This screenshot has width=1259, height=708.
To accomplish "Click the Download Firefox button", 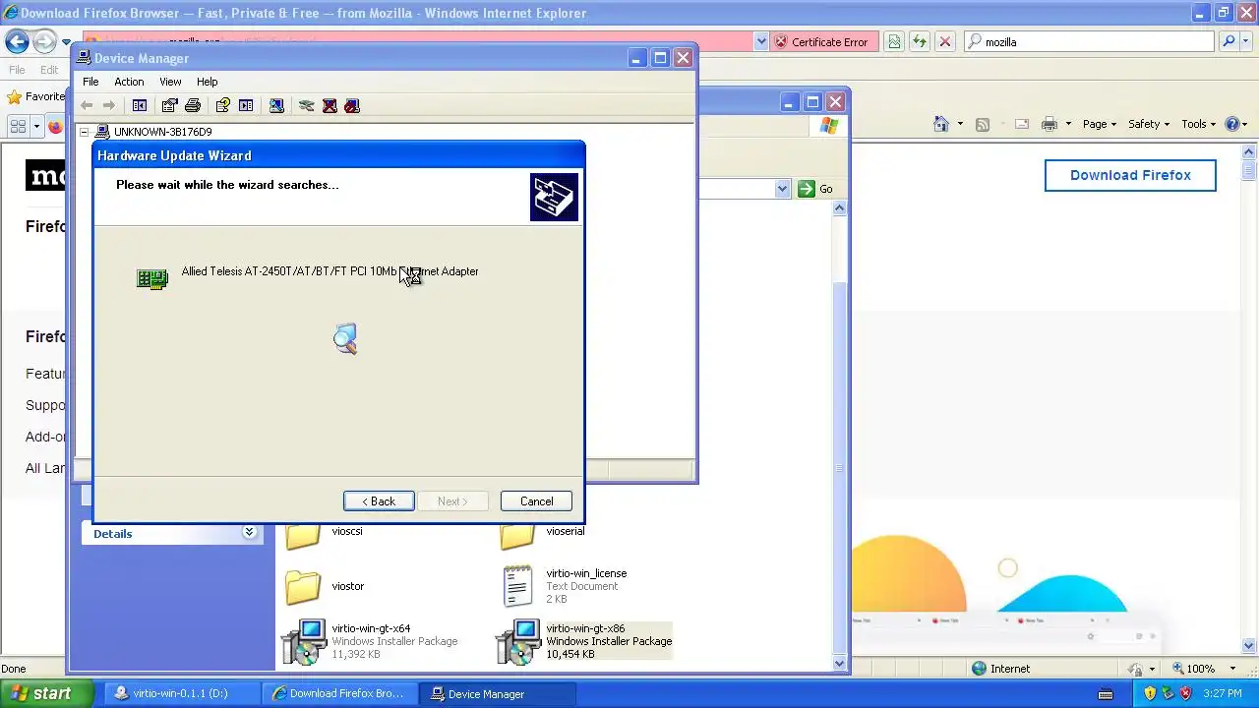I will pos(1130,175).
